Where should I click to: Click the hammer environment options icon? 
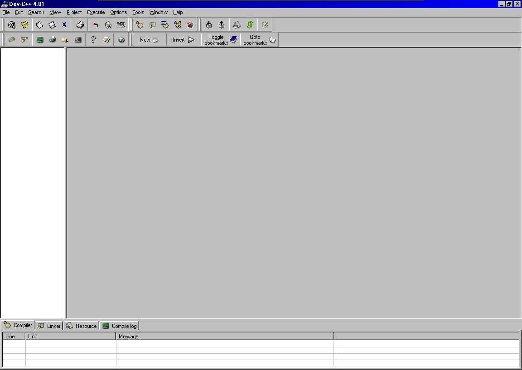[24, 40]
